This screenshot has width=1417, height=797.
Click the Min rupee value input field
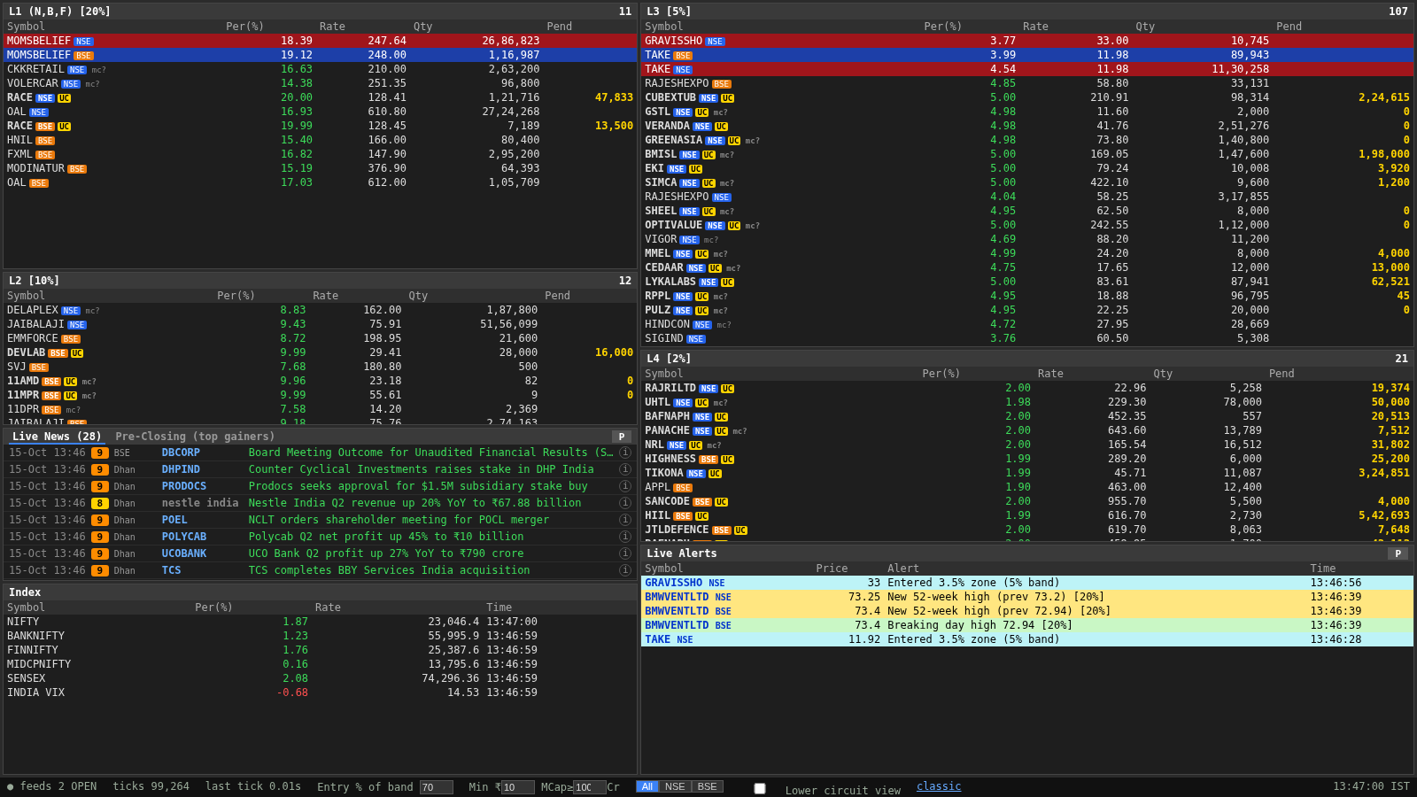pyautogui.click(x=518, y=787)
